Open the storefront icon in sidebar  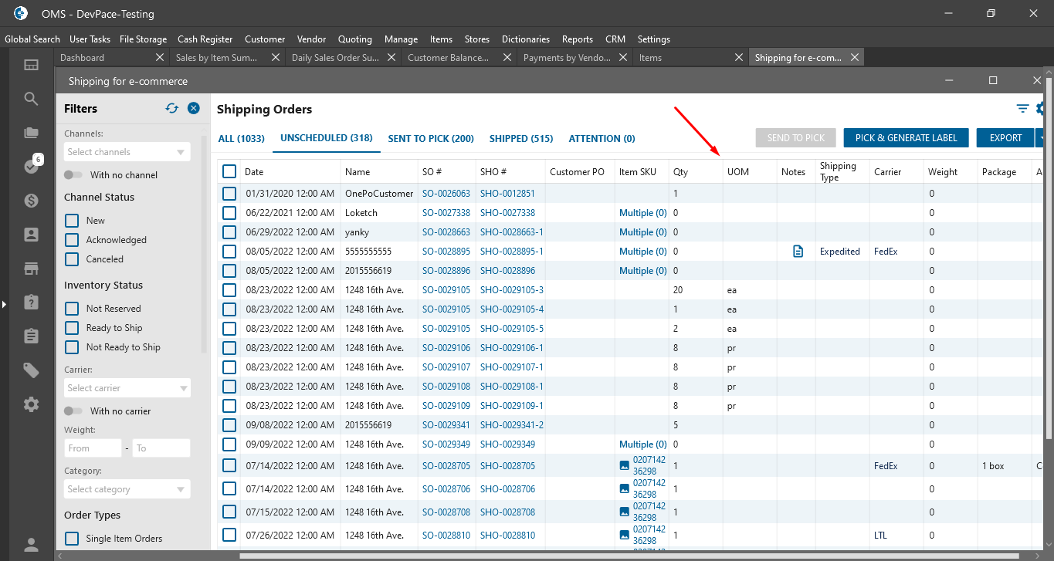[x=31, y=269]
